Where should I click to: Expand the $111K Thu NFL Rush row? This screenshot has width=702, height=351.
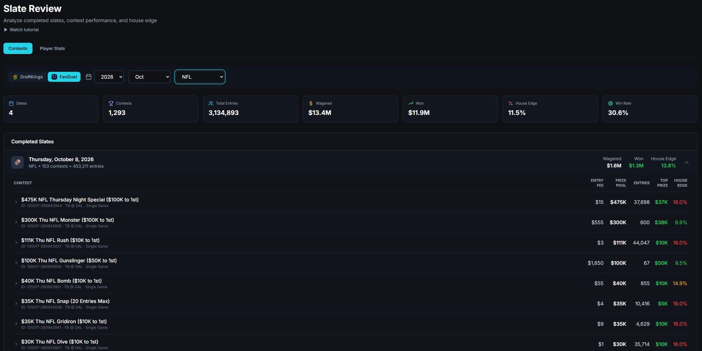(x=16, y=243)
